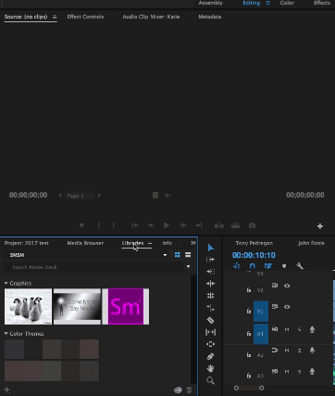The image size is (335, 396).
Task: Enable voice-over record on track A3
Action: click(x=312, y=372)
